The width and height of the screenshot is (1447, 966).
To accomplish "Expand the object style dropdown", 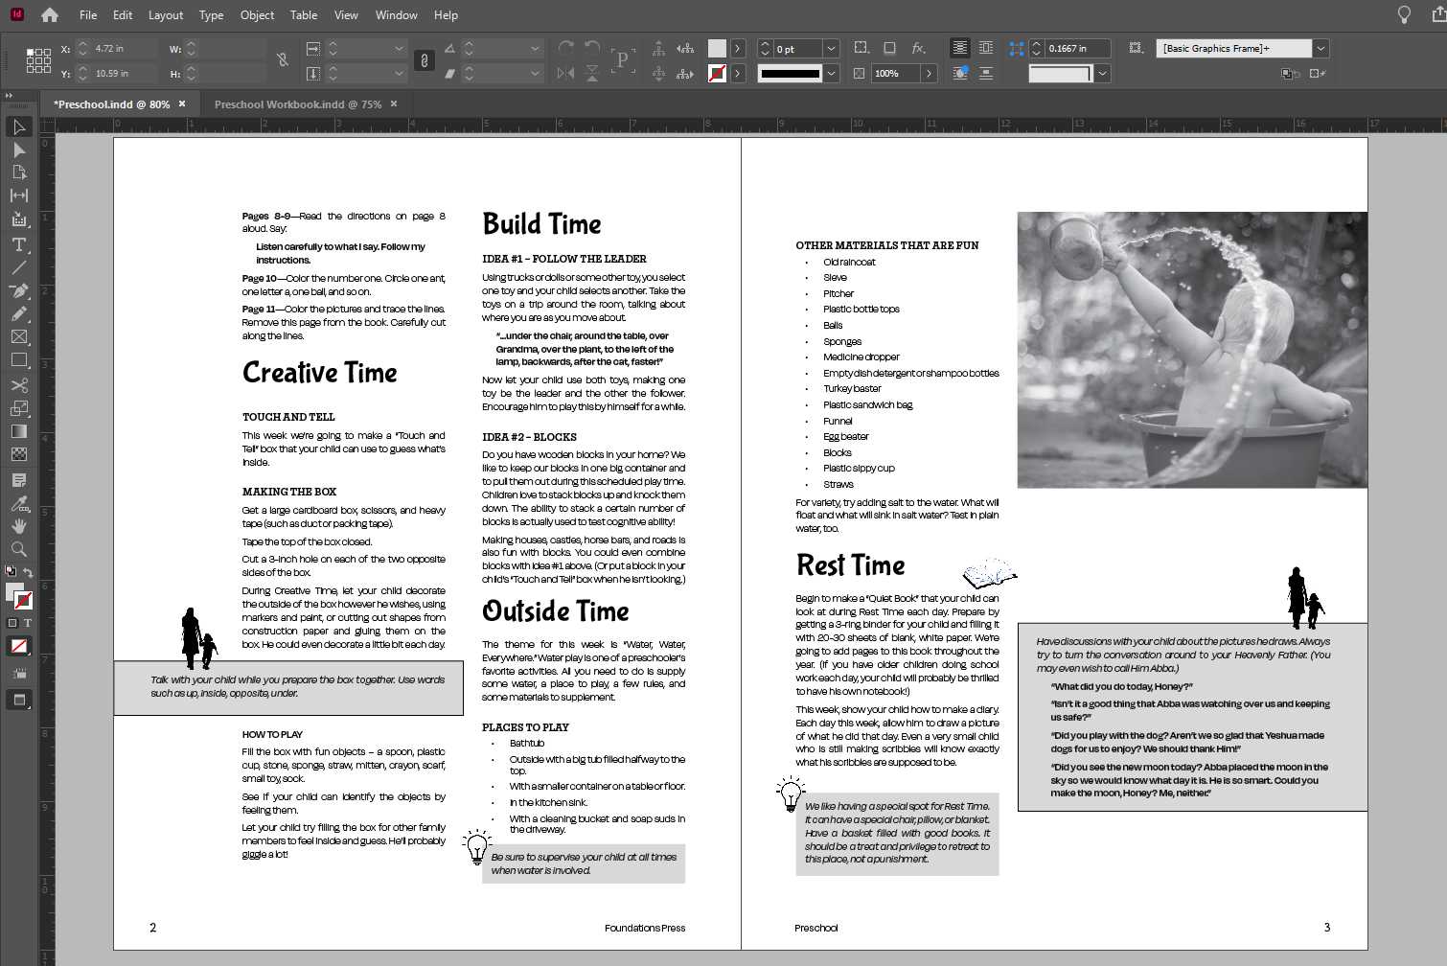I will coord(1321,48).
